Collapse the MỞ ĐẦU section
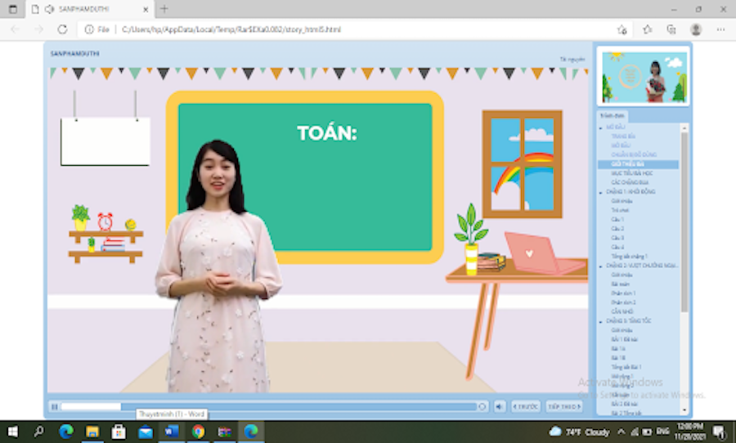The height and width of the screenshot is (443, 736). (601, 128)
